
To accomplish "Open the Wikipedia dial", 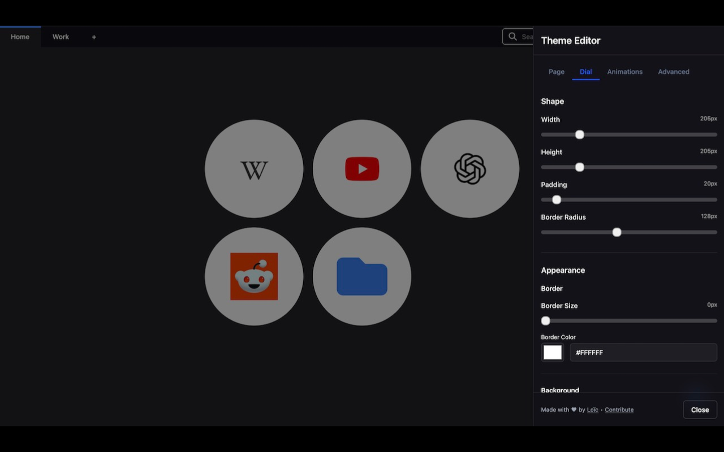I will [254, 169].
